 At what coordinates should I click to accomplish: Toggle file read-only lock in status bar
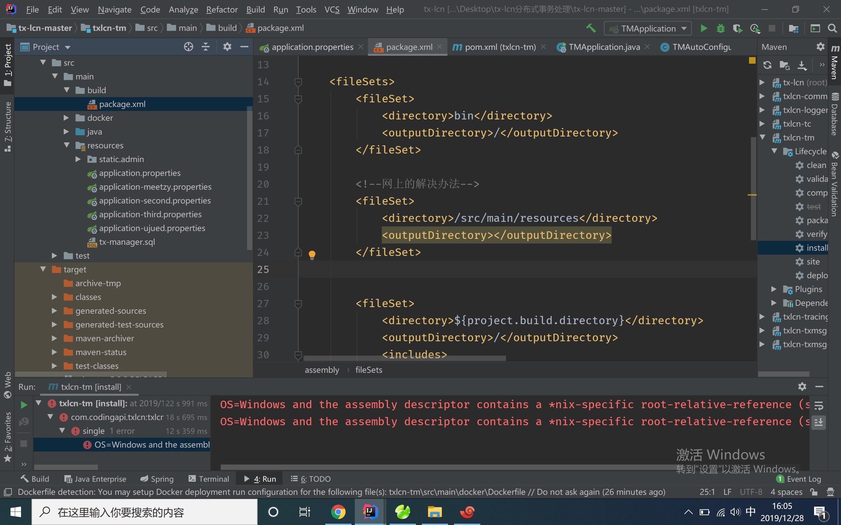pos(813,492)
